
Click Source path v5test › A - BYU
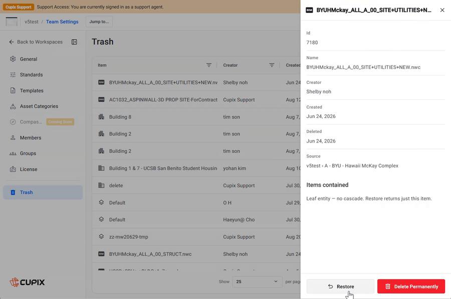click(x=352, y=165)
